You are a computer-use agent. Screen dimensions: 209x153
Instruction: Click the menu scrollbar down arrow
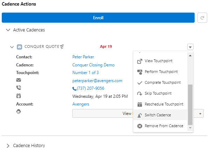click(x=190, y=128)
